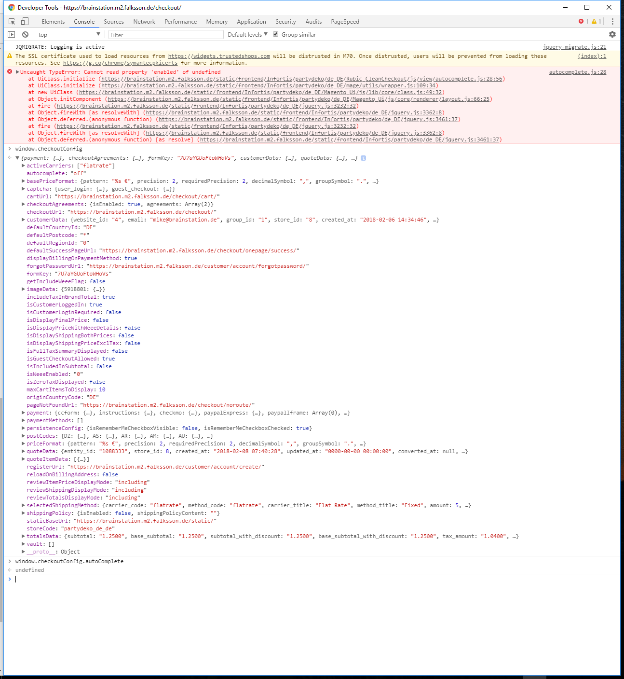Screen dimensions: 624x679
Task: Clear the console using the circle-slash icon
Action: click(x=25, y=34)
